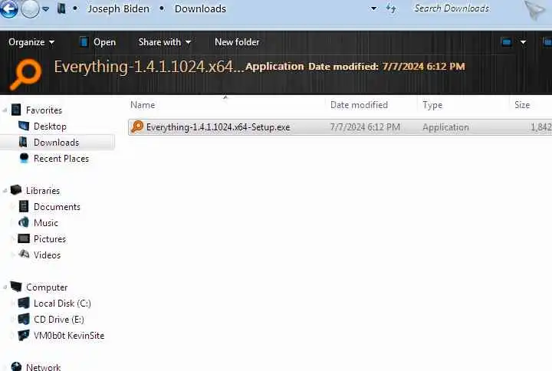Click the Application type cell in file row

(x=445, y=127)
